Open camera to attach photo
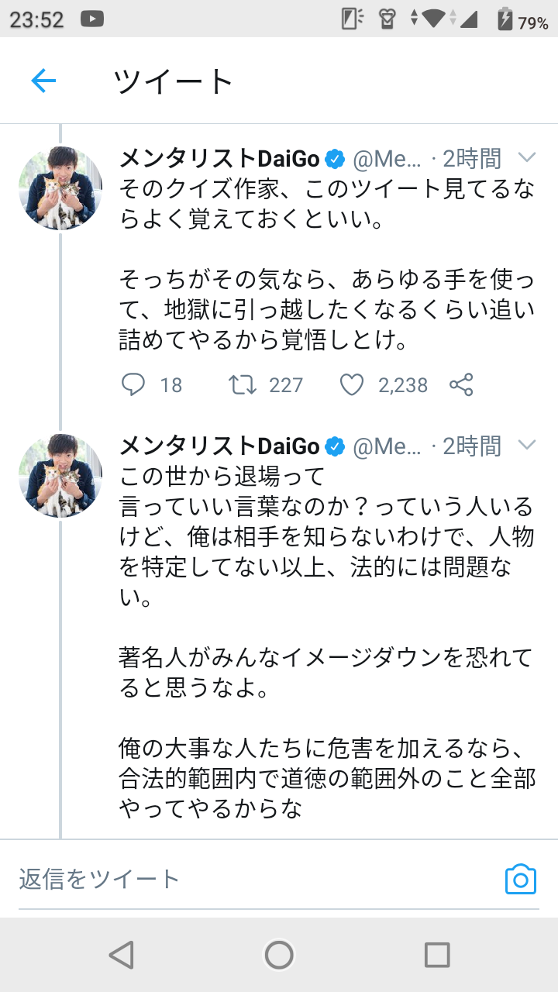The image size is (558, 992). tap(520, 880)
